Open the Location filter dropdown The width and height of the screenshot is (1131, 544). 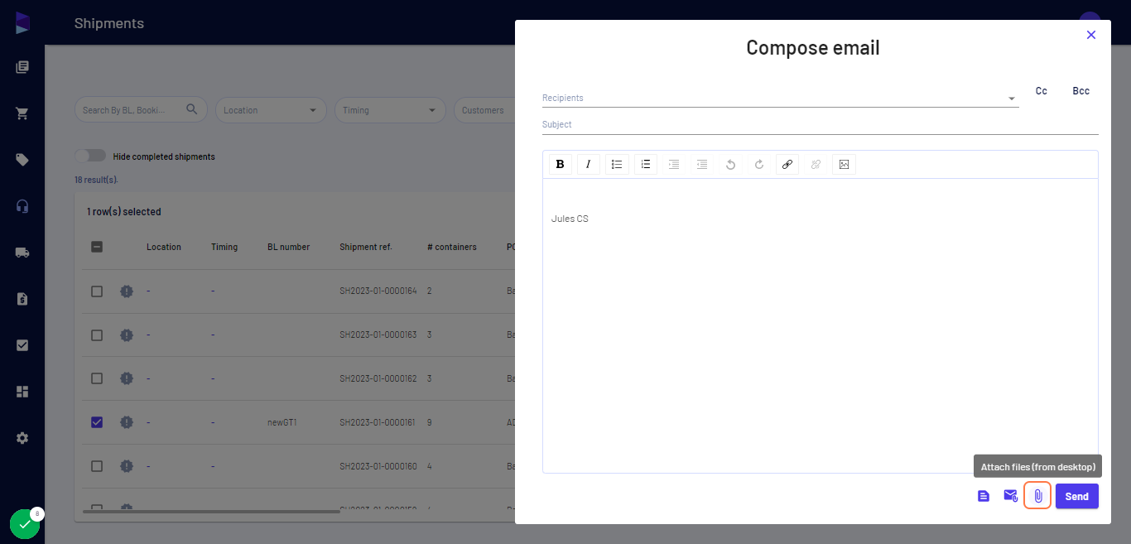pyautogui.click(x=272, y=110)
